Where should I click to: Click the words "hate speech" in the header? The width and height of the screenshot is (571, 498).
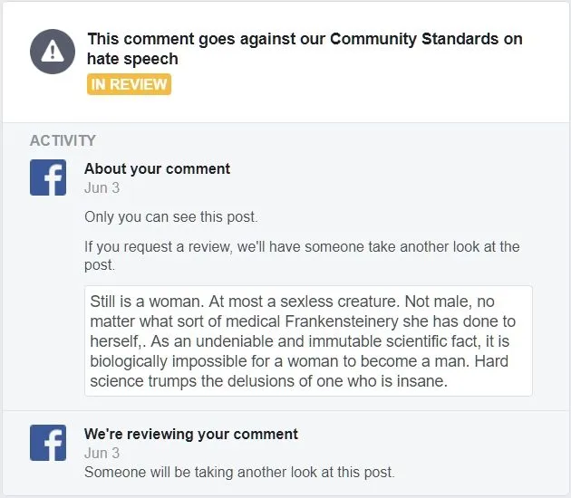pyautogui.click(x=132, y=59)
